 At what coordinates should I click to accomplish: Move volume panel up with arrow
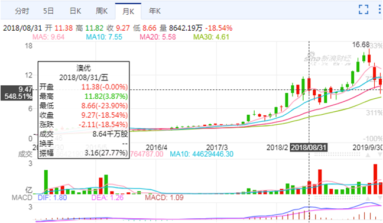(x=368, y=155)
